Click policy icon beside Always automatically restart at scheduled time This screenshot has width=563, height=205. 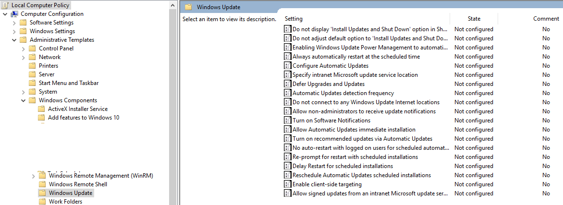(x=288, y=56)
